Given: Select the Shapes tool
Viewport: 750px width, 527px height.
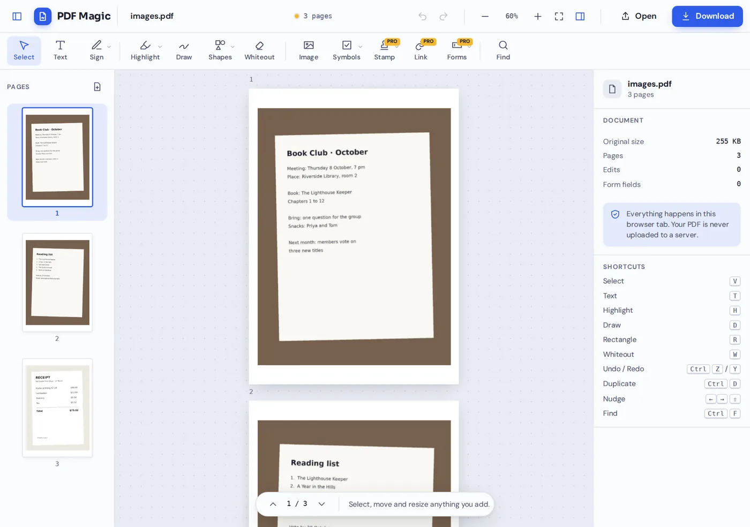Looking at the screenshot, I should [x=220, y=50].
